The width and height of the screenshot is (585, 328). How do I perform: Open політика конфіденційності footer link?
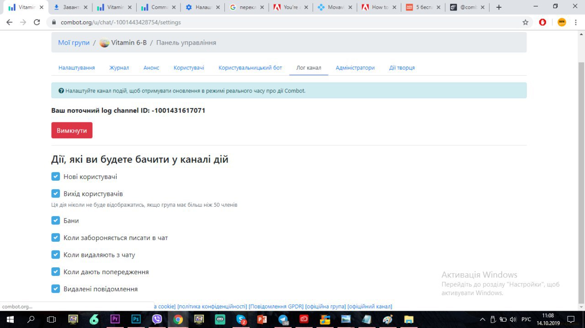click(212, 307)
